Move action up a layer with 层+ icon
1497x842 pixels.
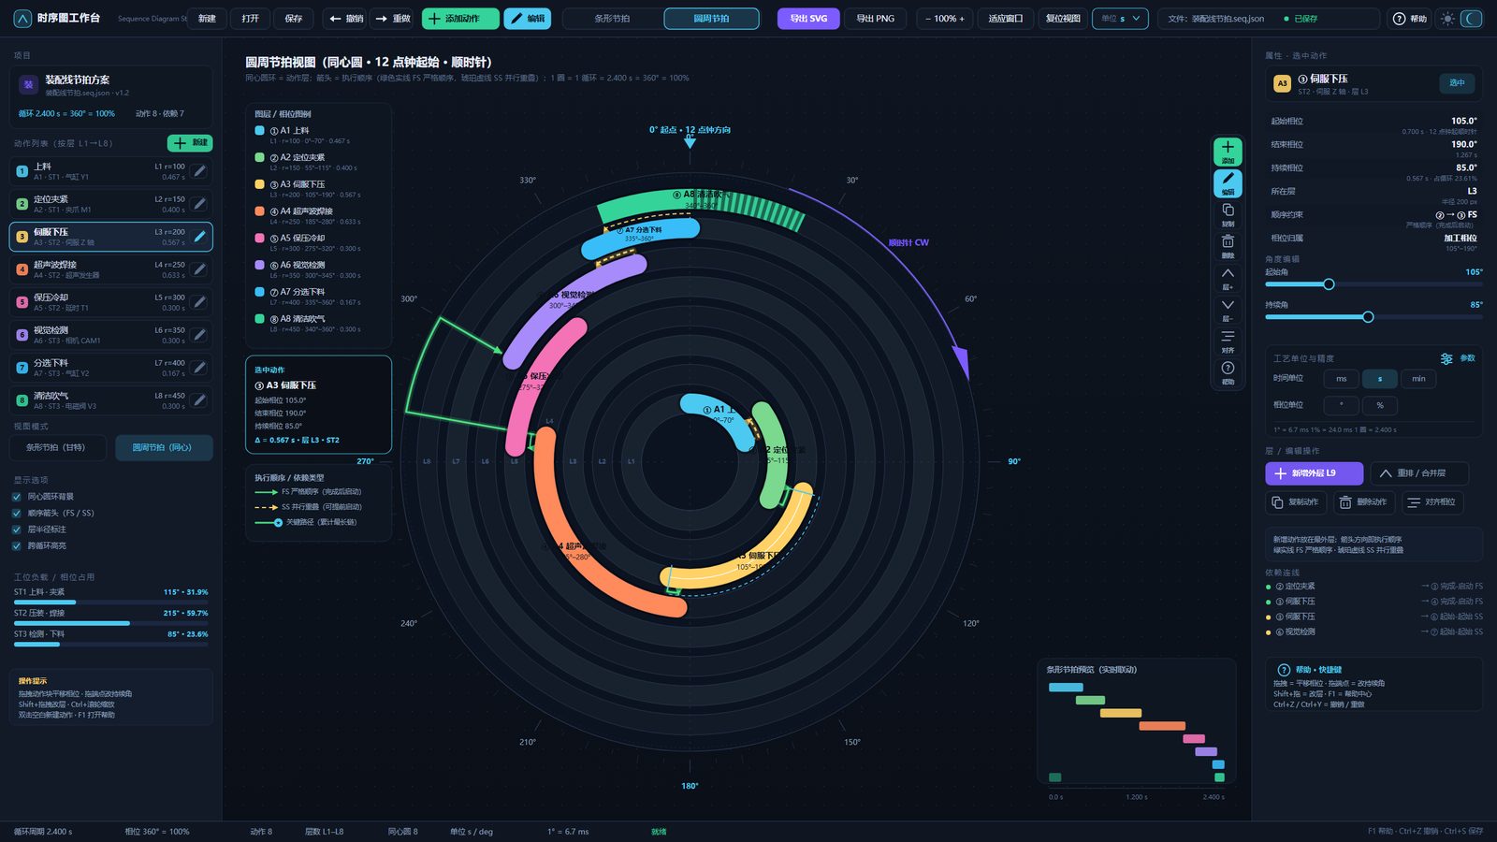click(x=1228, y=278)
